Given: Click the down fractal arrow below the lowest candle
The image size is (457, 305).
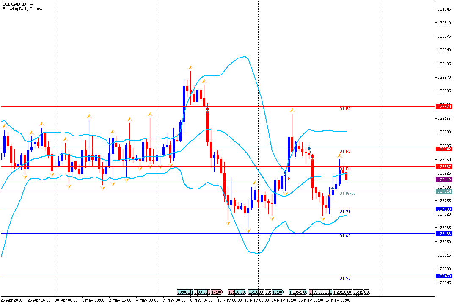Looking at the screenshot, I should [249, 230].
